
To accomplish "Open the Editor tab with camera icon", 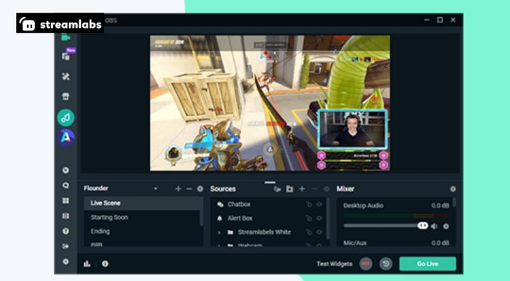I will tap(66, 37).
